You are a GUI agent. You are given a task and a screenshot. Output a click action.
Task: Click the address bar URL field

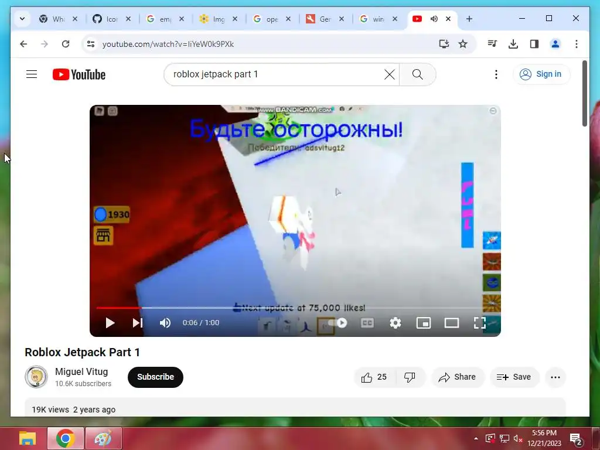(264, 44)
